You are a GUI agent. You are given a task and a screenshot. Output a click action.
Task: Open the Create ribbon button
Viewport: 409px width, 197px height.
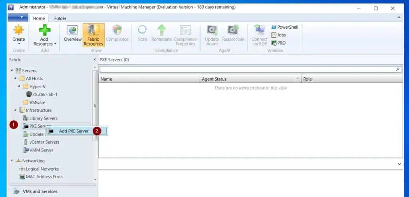point(18,35)
